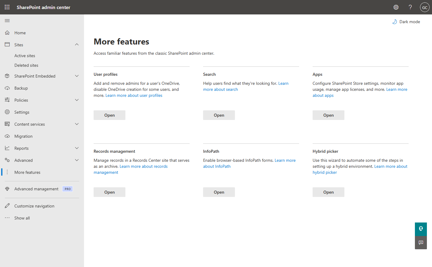Click the SharePoint admin center title
This screenshot has height=267, width=432.
(x=43, y=7)
